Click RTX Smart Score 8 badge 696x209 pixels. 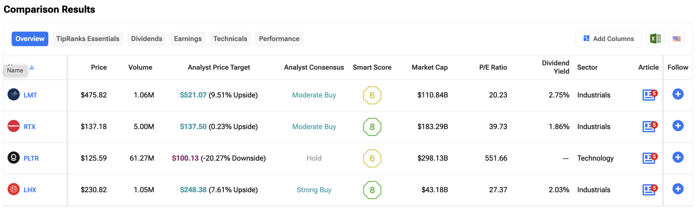(372, 127)
